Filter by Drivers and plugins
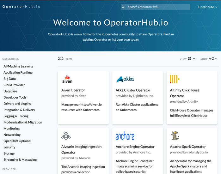The height and width of the screenshot is (174, 221). [17, 104]
